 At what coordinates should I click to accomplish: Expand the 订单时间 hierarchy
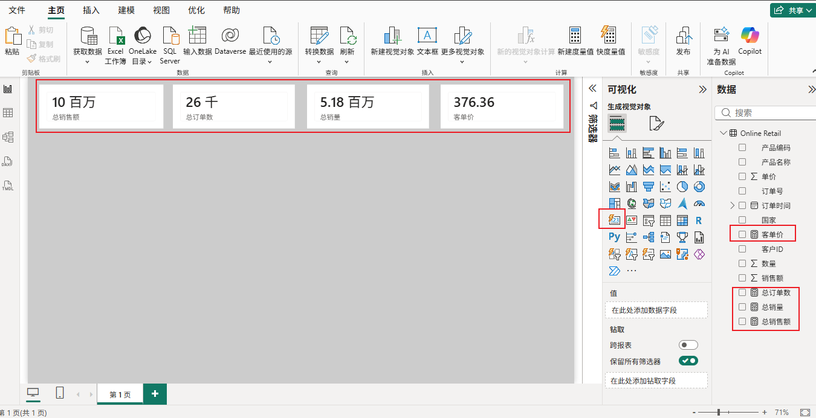click(x=733, y=205)
